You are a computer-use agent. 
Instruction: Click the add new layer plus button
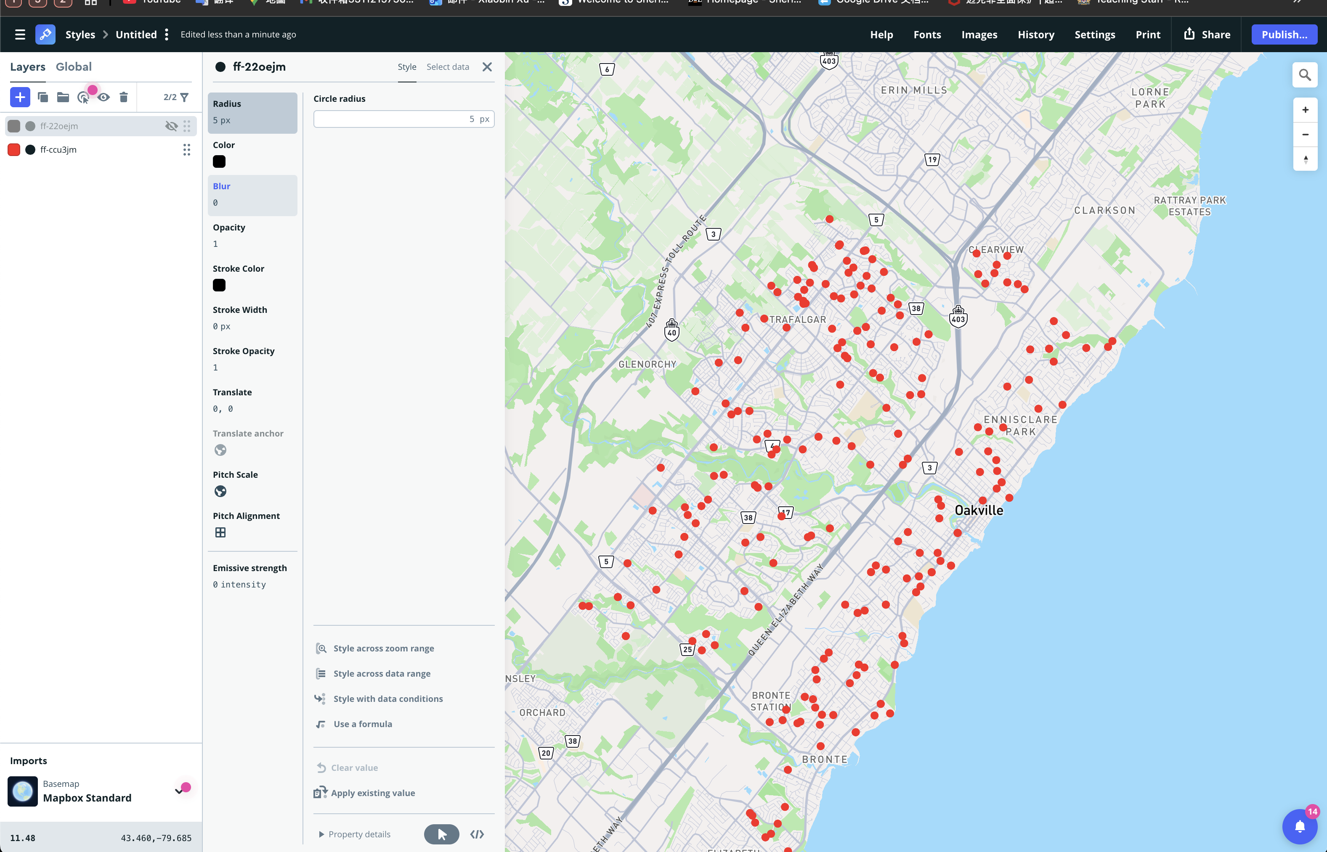point(20,98)
